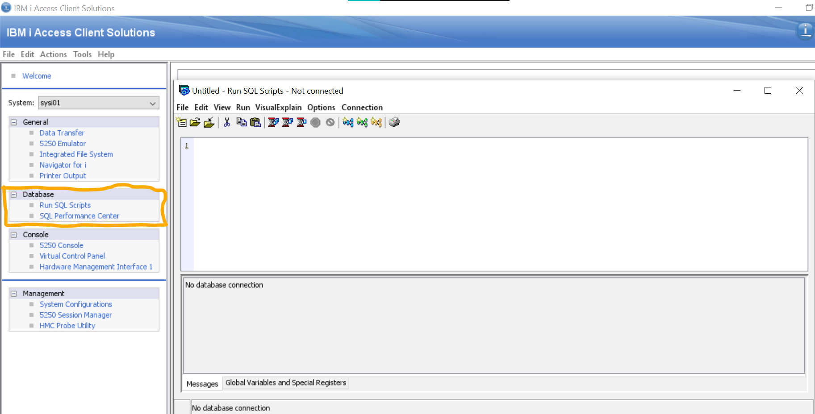Viewport: 815px width, 414px height.
Task: Click the Open file folder icon
Action: 195,122
